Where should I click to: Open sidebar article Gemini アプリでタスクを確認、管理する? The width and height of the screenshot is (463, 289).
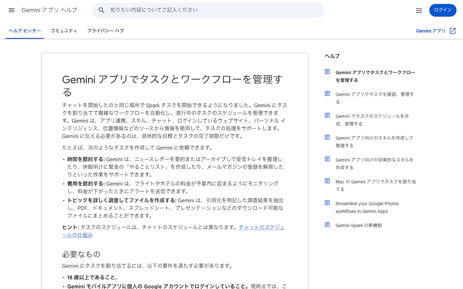point(375,98)
